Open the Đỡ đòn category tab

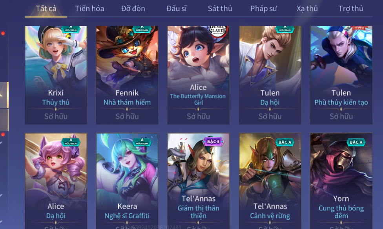[133, 9]
